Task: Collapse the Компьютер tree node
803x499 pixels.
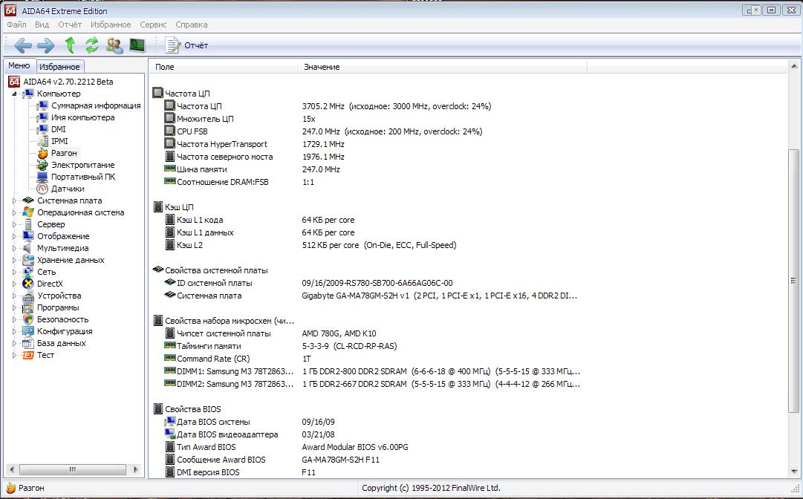Action: tap(14, 94)
